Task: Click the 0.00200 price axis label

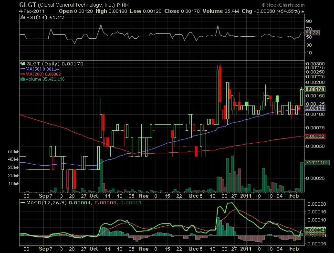Action: 315,82
